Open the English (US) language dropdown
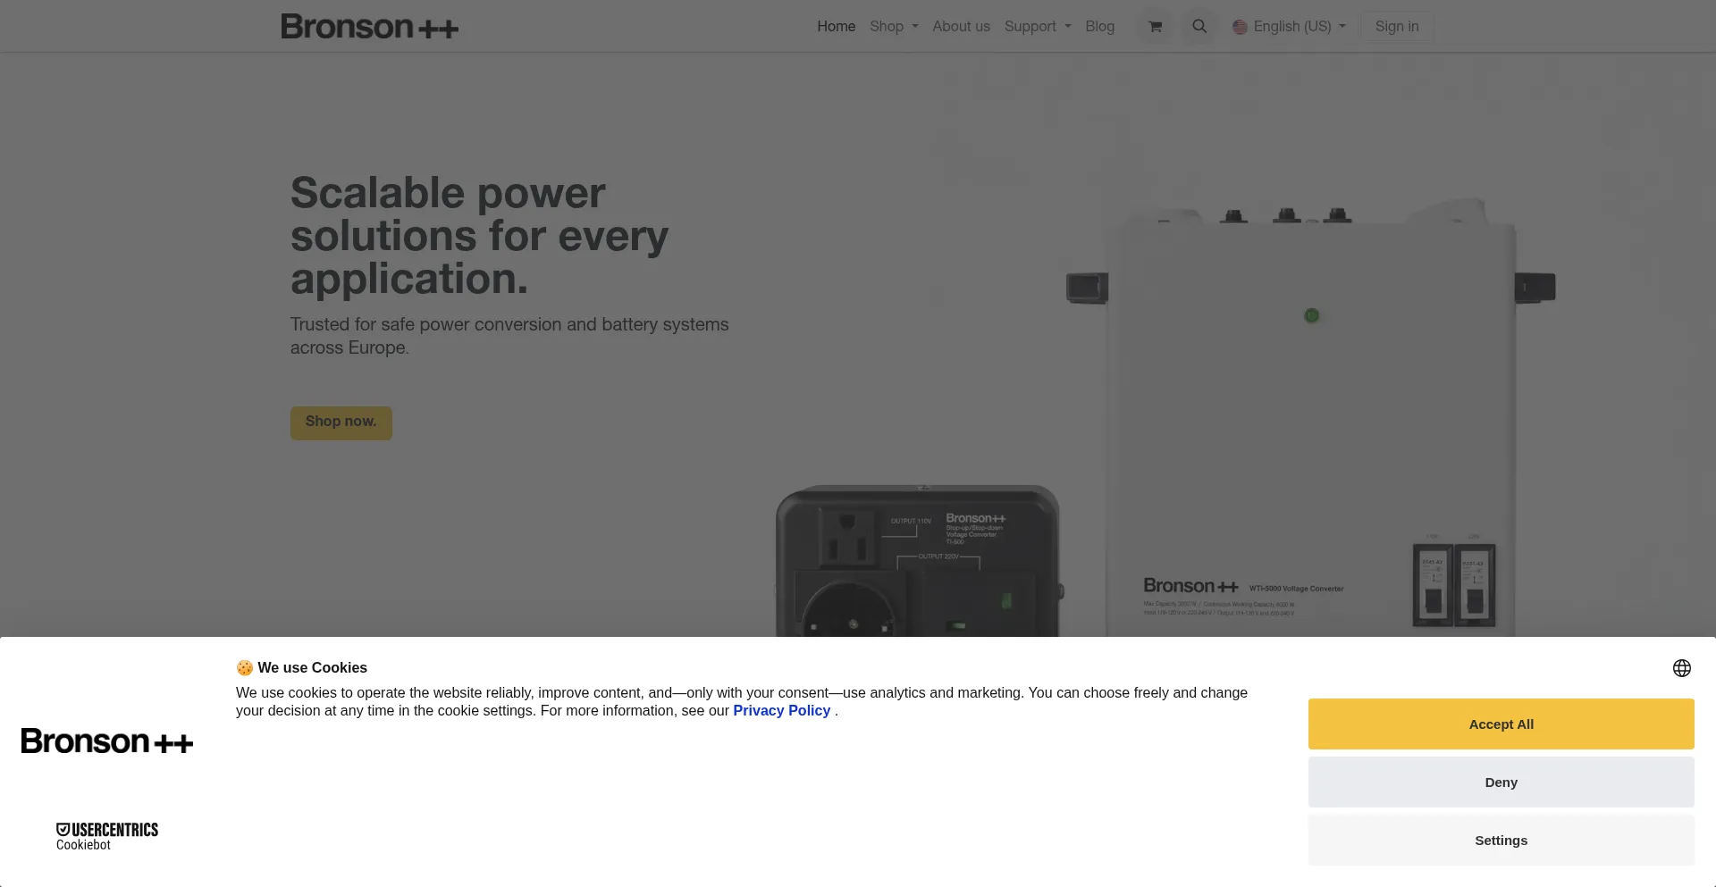Screen dimensions: 1716x887 [1289, 27]
